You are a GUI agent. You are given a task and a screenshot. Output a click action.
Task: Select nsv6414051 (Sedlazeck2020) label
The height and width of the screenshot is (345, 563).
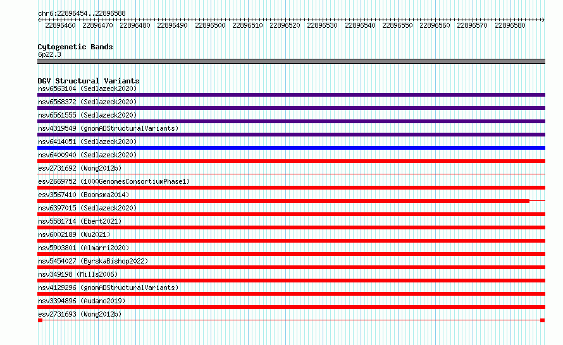(x=87, y=142)
